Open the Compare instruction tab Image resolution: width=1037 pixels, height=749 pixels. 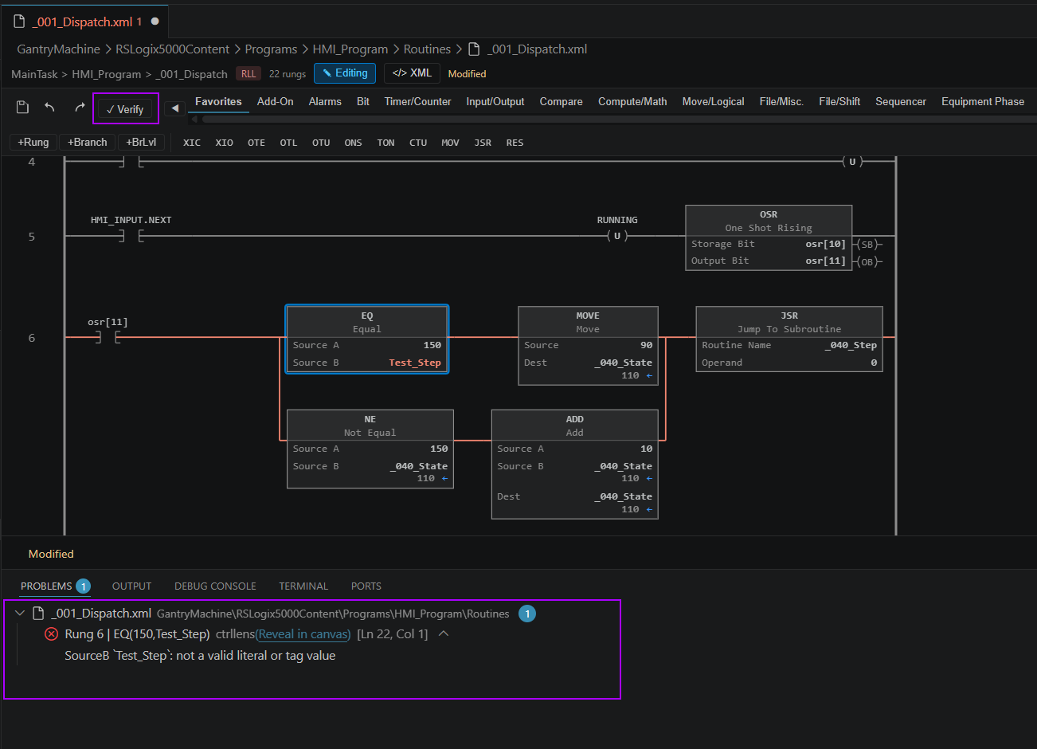pyautogui.click(x=561, y=102)
